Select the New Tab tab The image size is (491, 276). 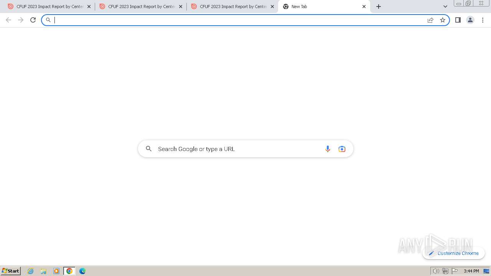pyautogui.click(x=324, y=7)
